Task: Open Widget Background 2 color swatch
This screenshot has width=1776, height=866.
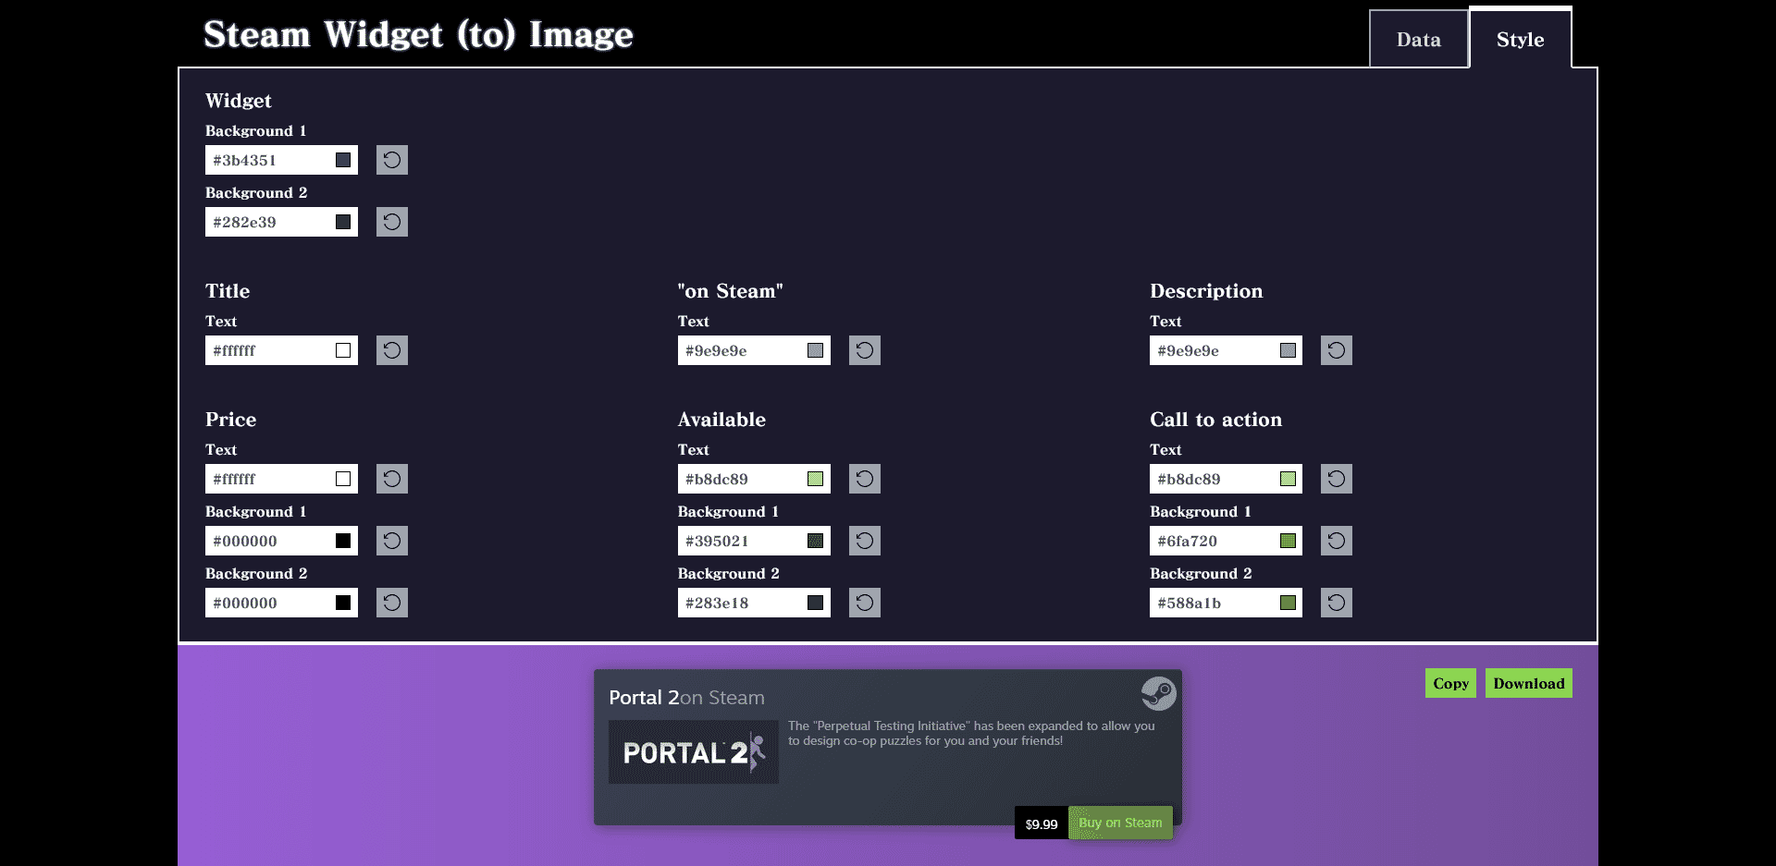Action: click(343, 222)
